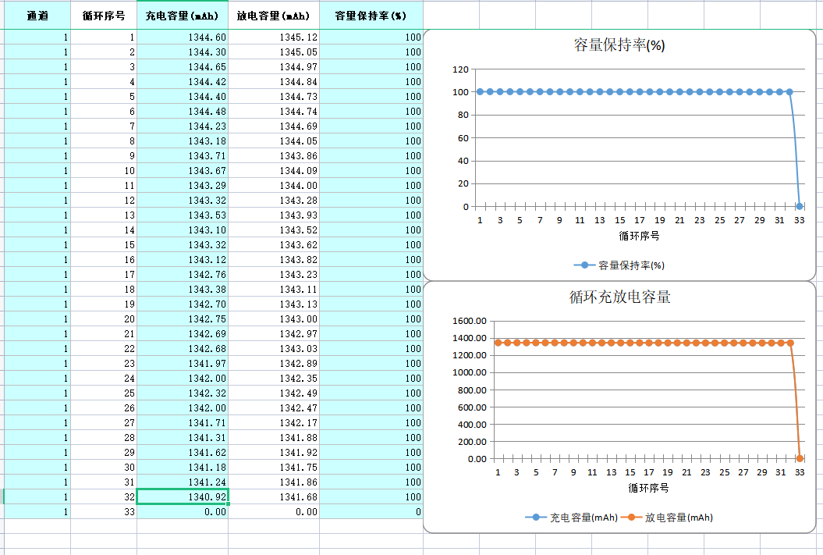Click discharge capacity cell 1341.88
The height and width of the screenshot is (555, 823).
pyautogui.click(x=274, y=437)
